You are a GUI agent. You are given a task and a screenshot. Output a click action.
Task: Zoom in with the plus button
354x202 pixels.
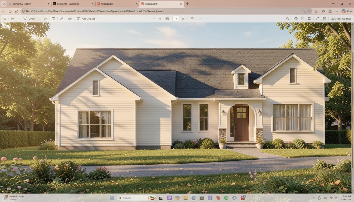coord(160,19)
